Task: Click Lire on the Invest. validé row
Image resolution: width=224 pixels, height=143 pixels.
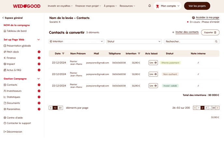Action: click(153, 86)
